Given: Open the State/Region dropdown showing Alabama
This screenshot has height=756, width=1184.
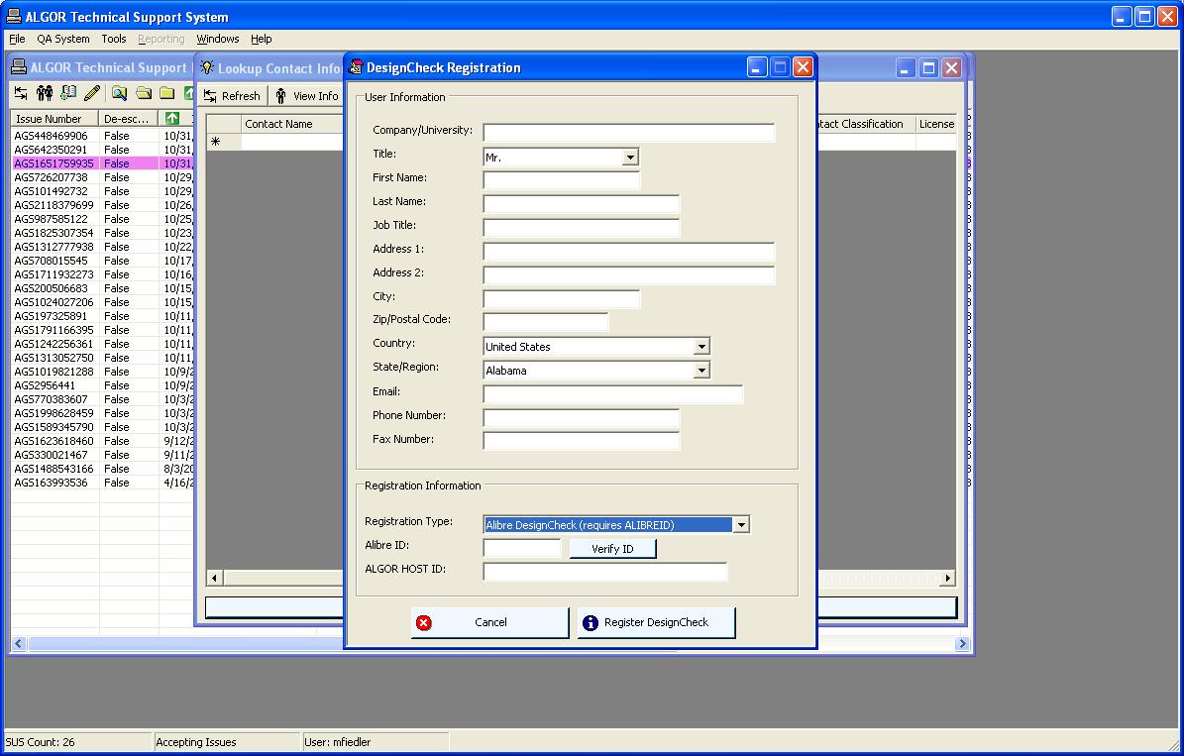Looking at the screenshot, I should coord(701,370).
